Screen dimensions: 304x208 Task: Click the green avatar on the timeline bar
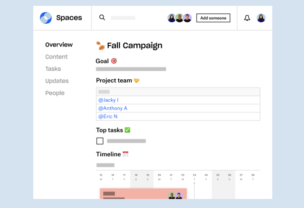click(x=171, y=196)
